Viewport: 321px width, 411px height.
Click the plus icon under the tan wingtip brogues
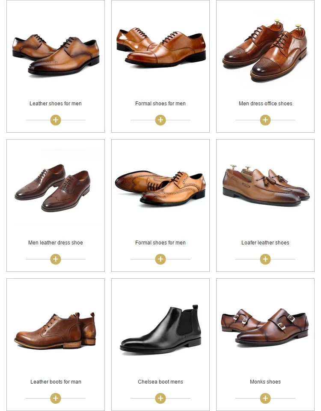pos(160,259)
